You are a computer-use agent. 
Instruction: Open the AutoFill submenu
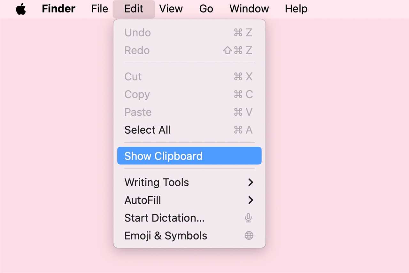pos(189,200)
